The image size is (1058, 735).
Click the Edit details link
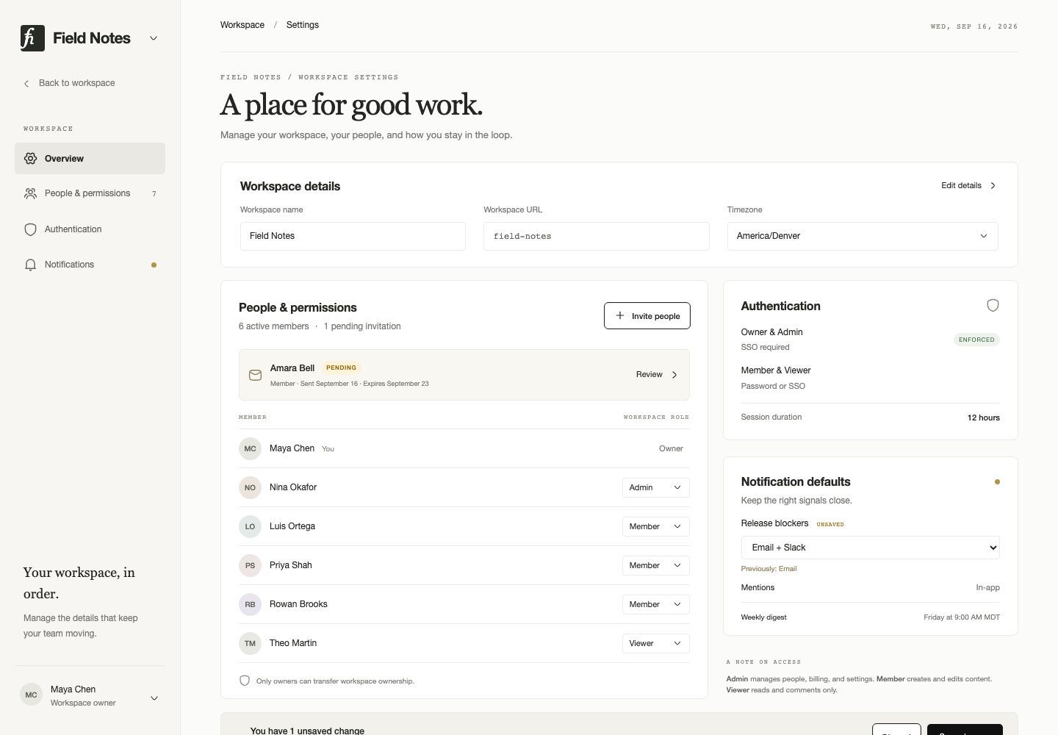point(968,186)
